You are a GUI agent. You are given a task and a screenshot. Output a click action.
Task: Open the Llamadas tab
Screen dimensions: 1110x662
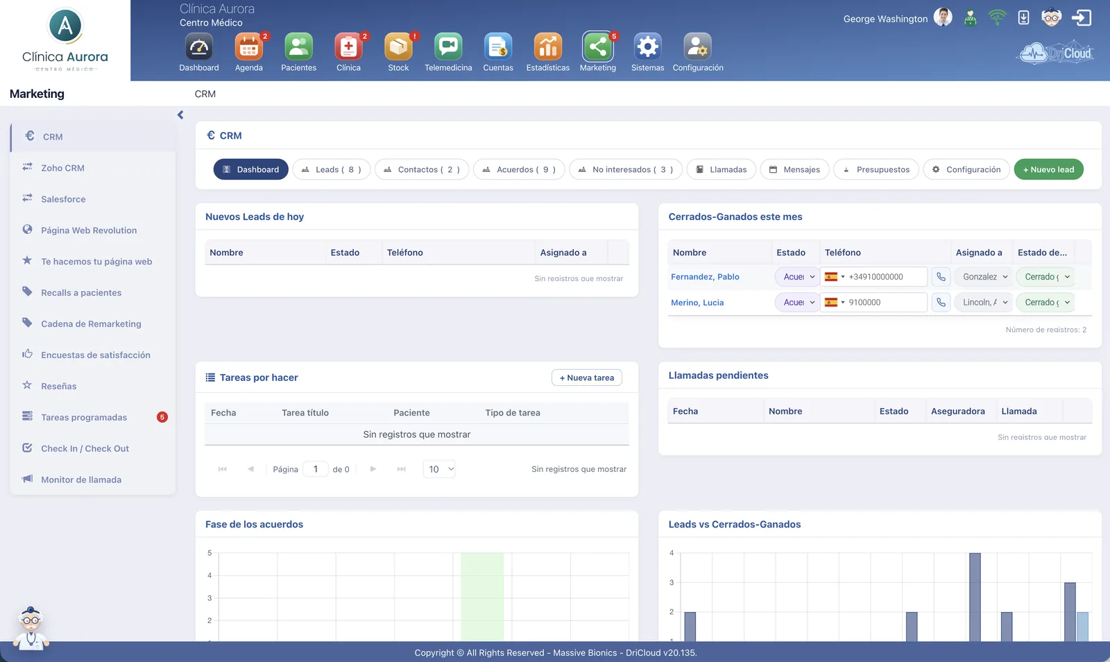click(721, 169)
